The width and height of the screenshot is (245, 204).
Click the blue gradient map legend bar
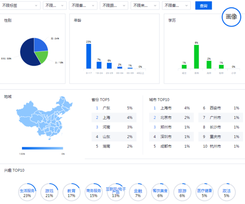click(x=42, y=148)
